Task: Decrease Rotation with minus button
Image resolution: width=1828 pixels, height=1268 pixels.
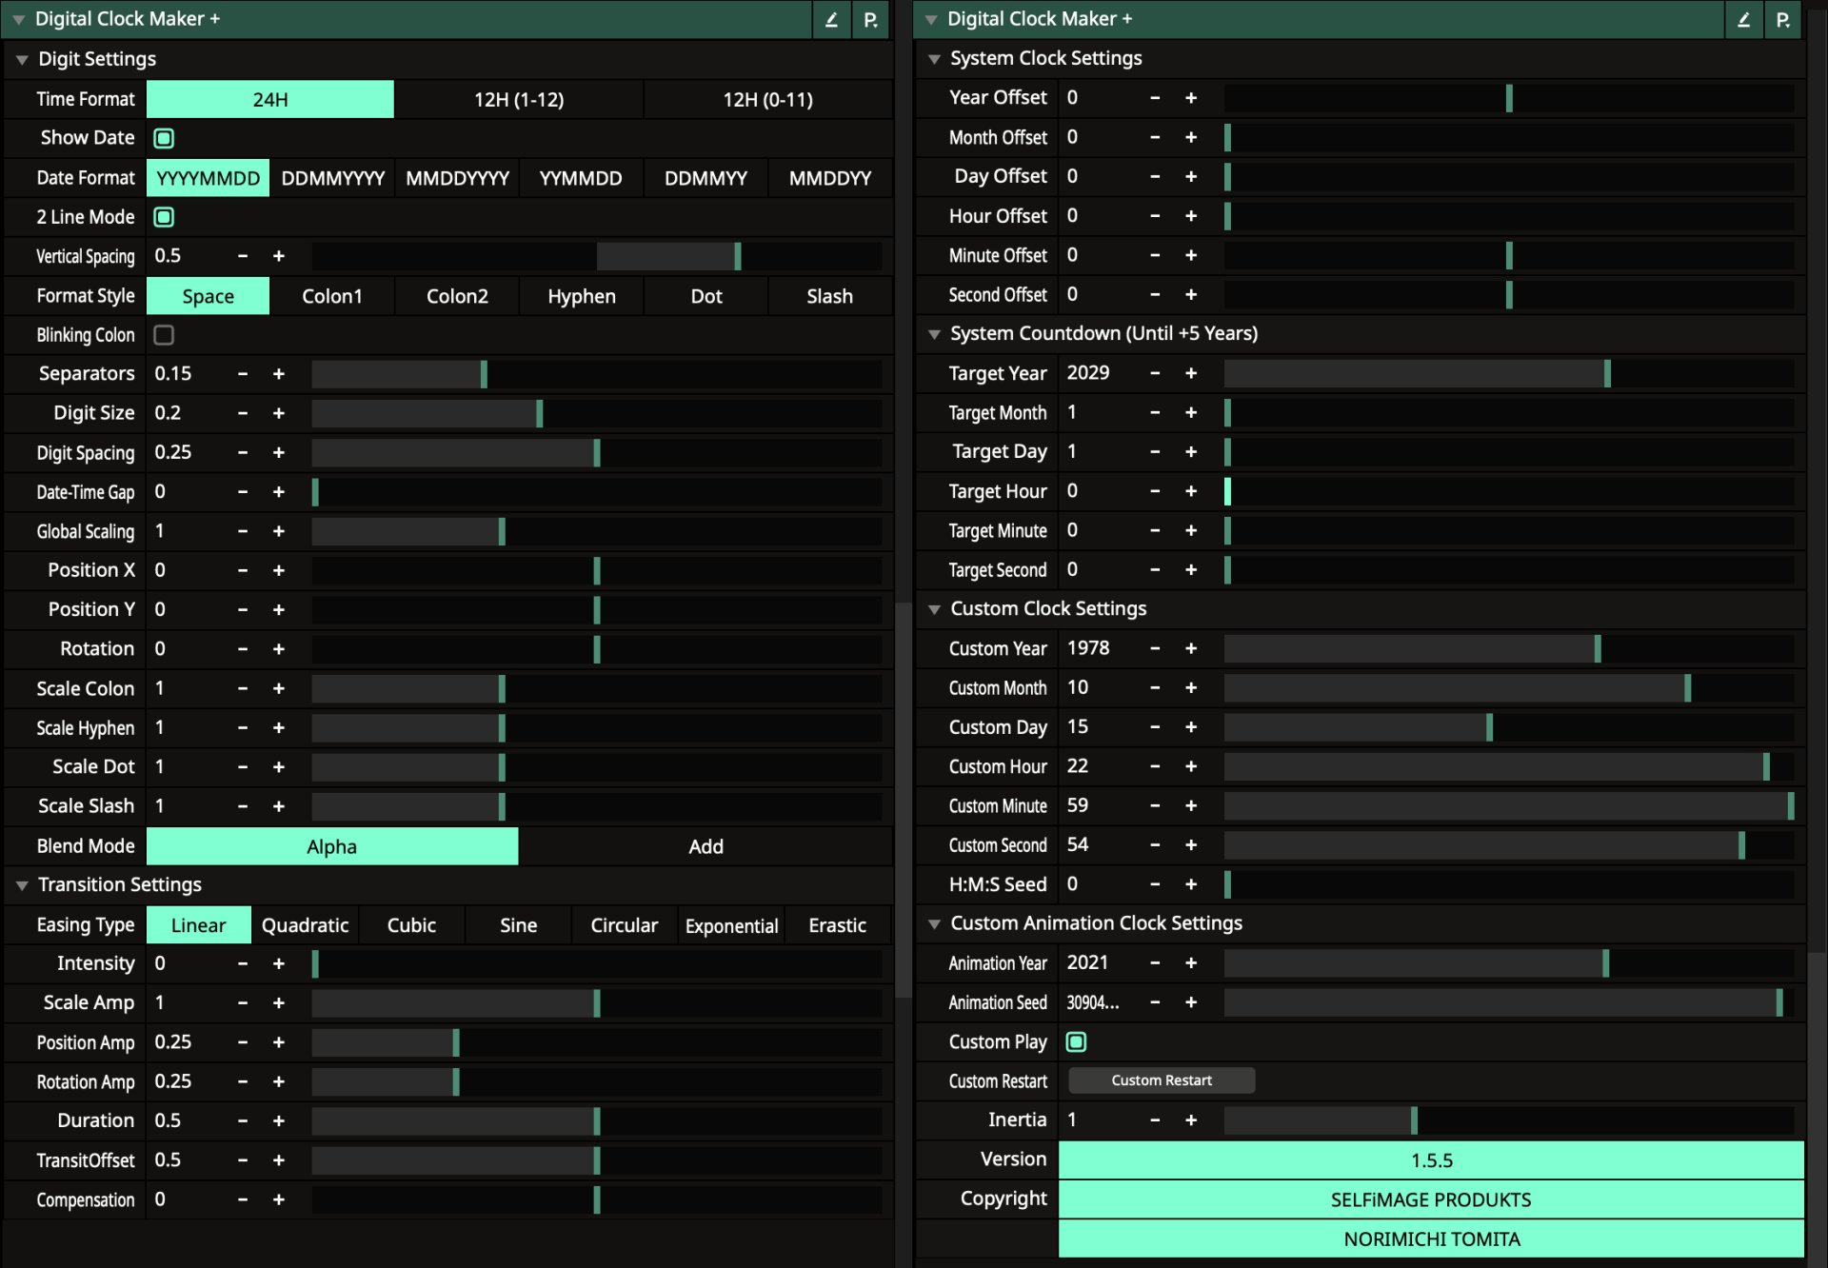Action: [243, 649]
